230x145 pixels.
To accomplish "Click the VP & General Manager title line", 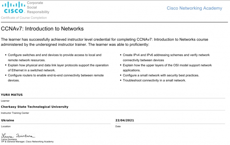I will [27, 142].
